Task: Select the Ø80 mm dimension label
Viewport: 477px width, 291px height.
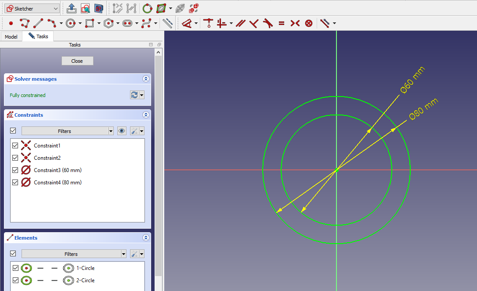Action: coord(423,109)
